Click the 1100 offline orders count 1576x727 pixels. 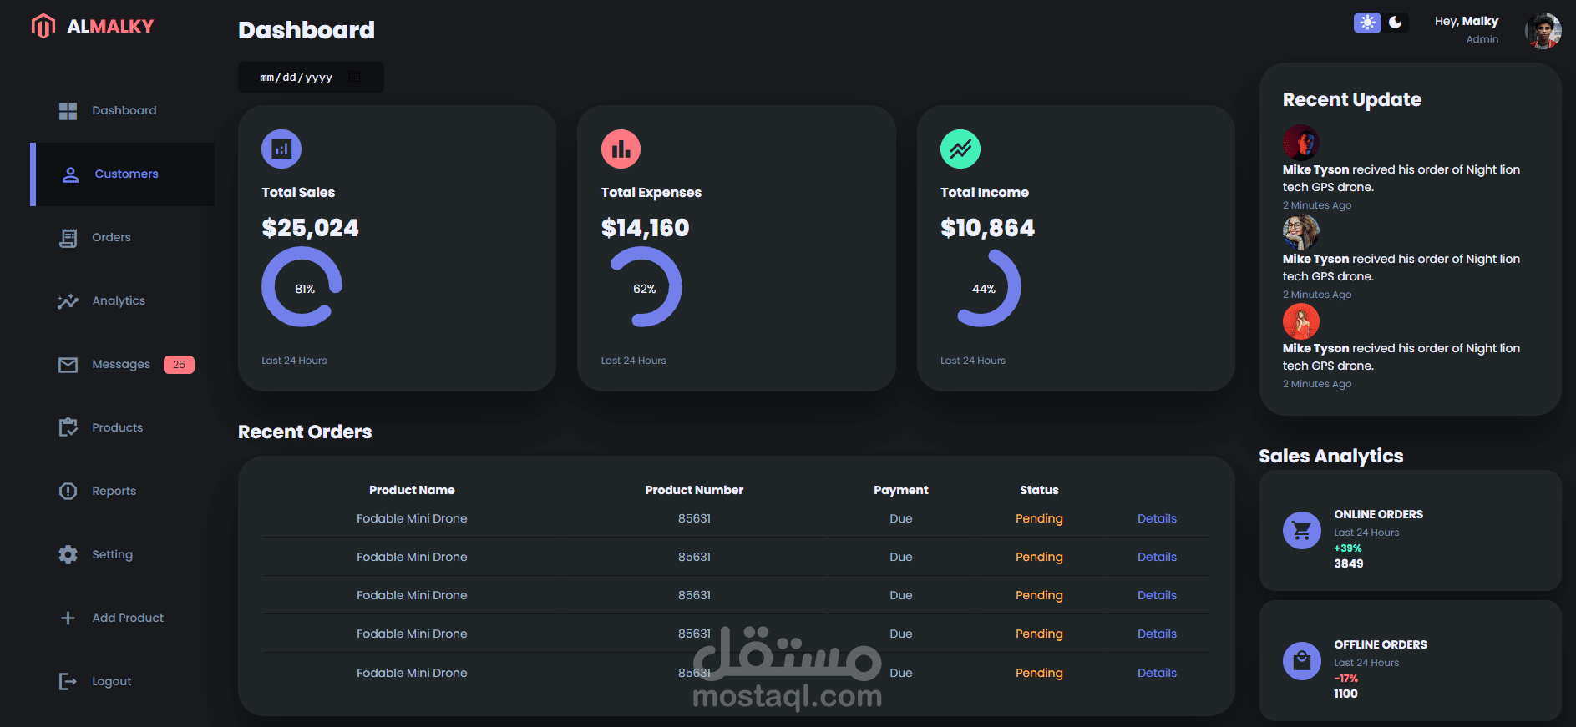pyautogui.click(x=1345, y=694)
